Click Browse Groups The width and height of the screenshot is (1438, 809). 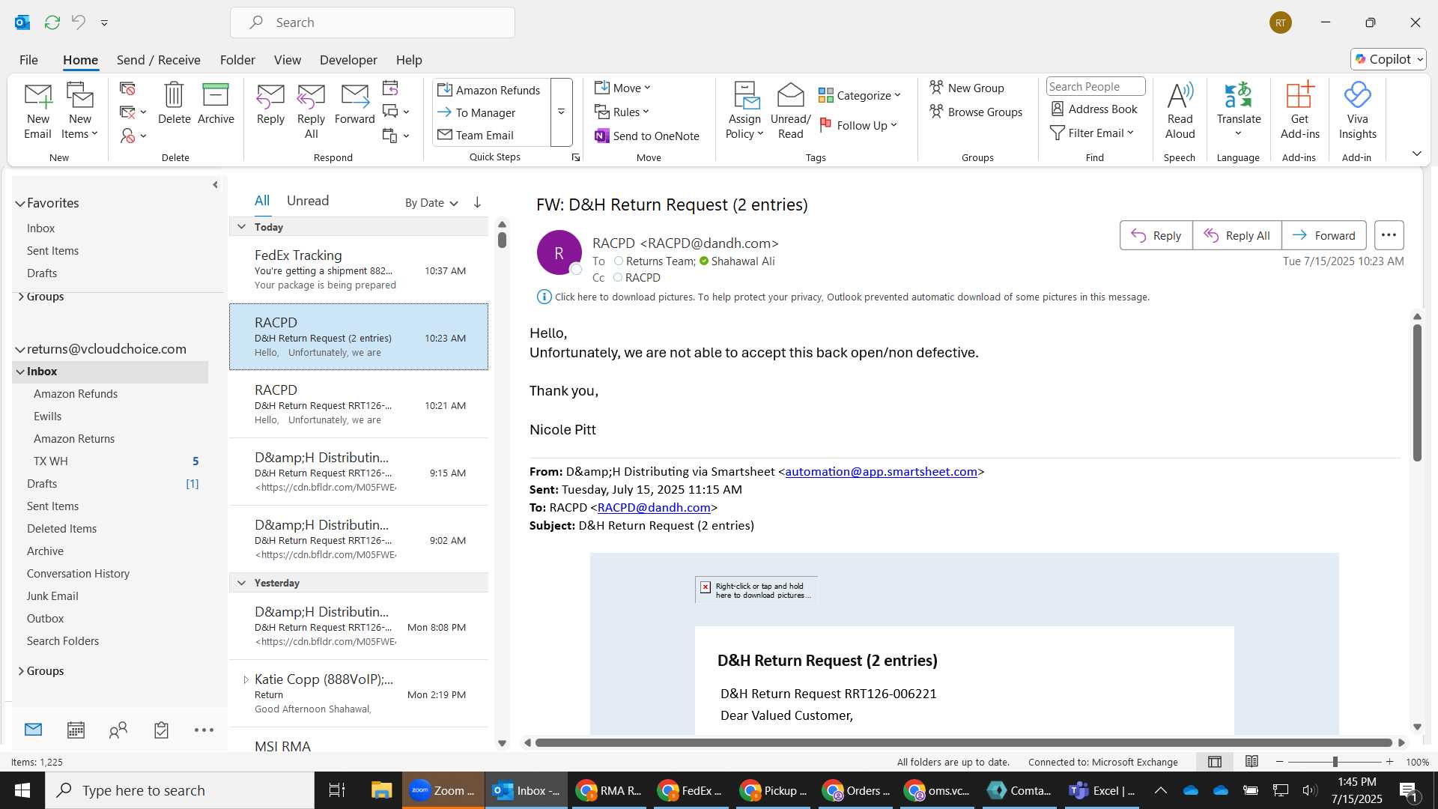pos(976,112)
